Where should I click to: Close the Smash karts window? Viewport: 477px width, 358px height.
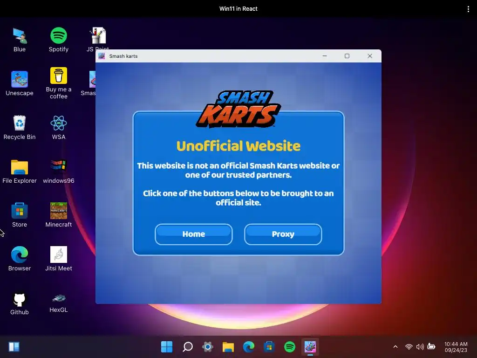point(369,56)
